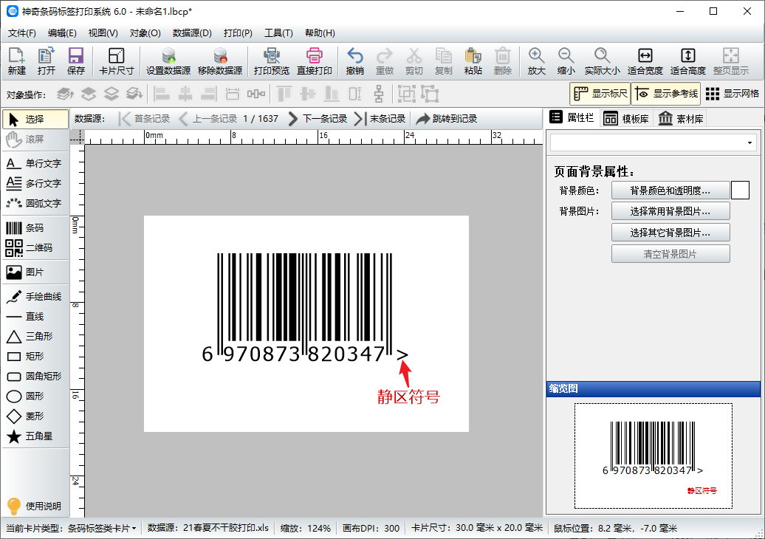Open the 数据源(D) menu
This screenshot has width=765, height=539.
192,33
